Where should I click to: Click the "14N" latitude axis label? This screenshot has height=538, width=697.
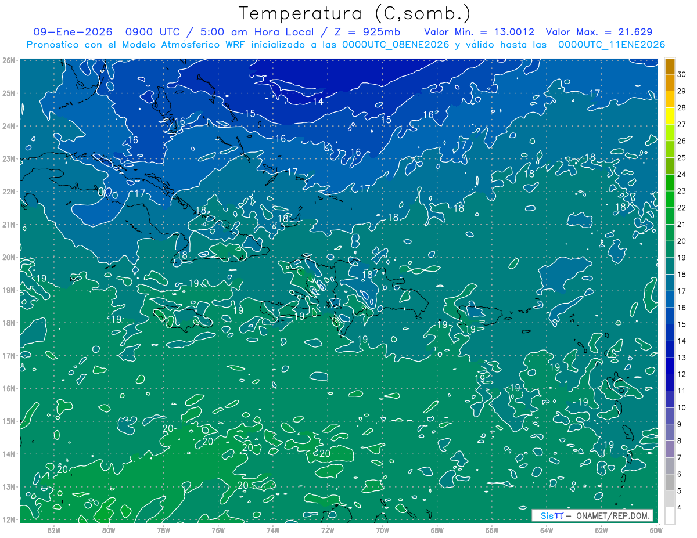[x=8, y=454]
